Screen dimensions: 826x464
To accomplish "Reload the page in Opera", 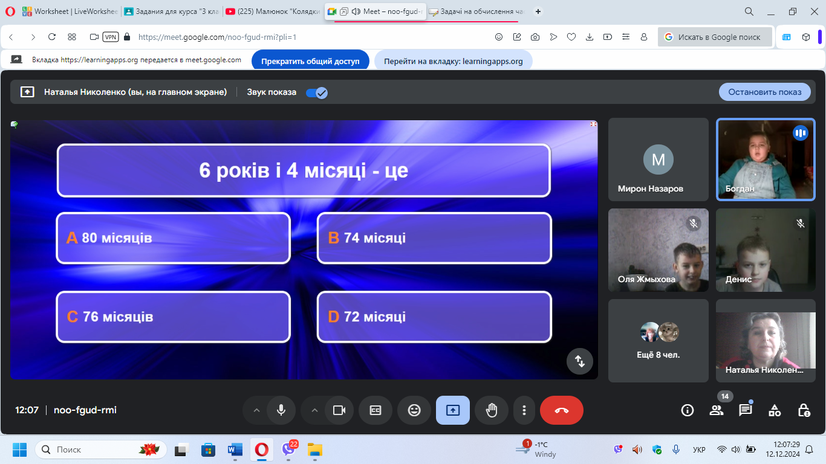I will [52, 37].
